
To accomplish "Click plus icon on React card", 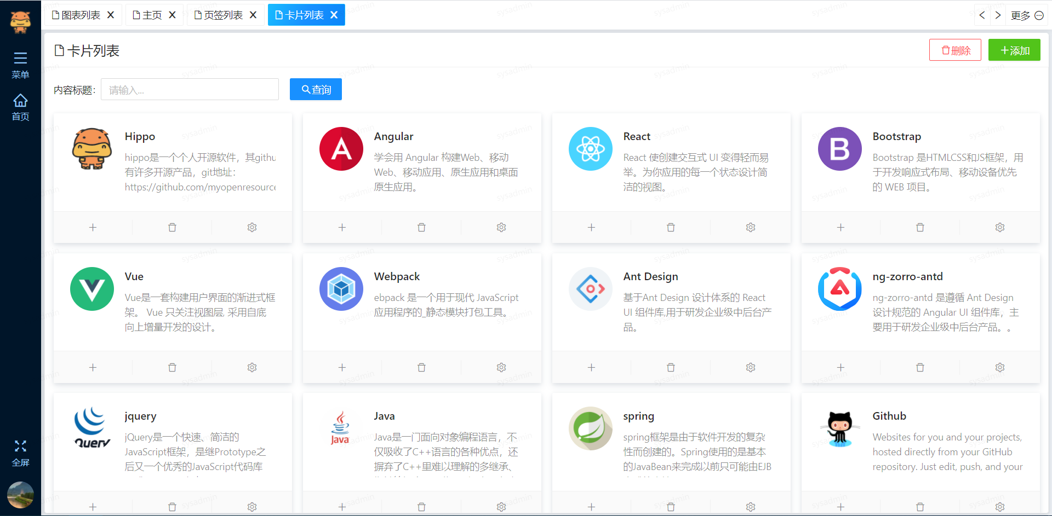I will pyautogui.click(x=591, y=227).
